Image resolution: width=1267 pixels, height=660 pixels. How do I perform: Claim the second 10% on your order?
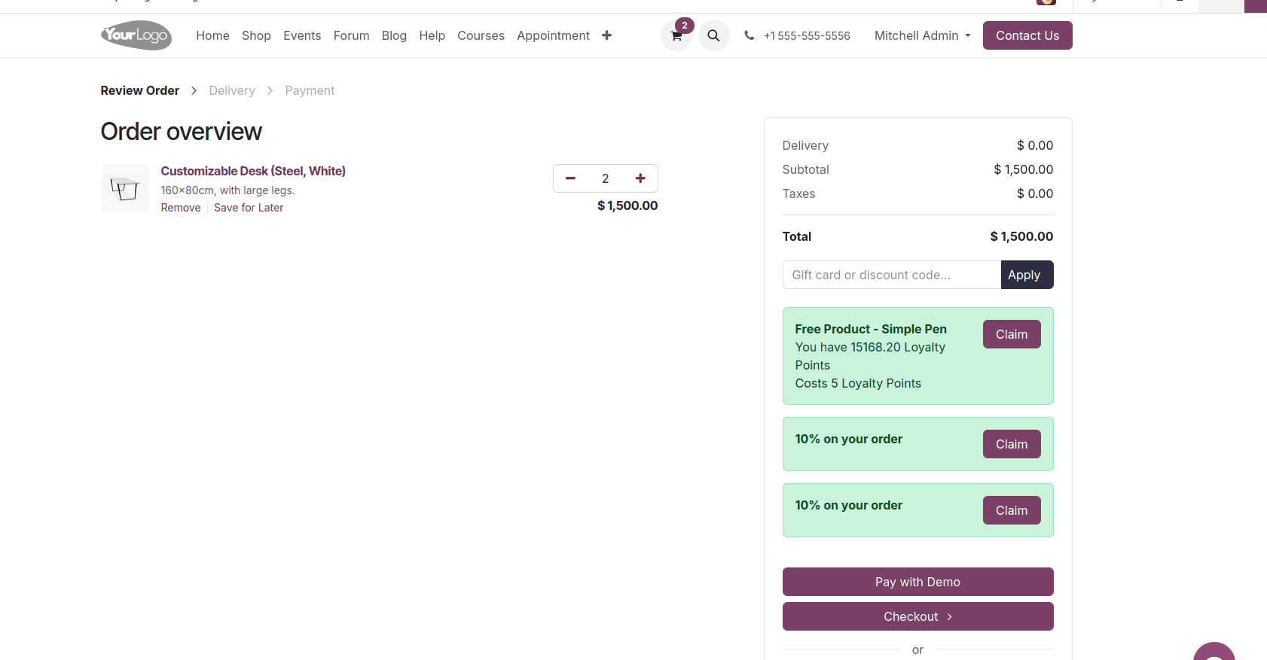tap(1012, 510)
